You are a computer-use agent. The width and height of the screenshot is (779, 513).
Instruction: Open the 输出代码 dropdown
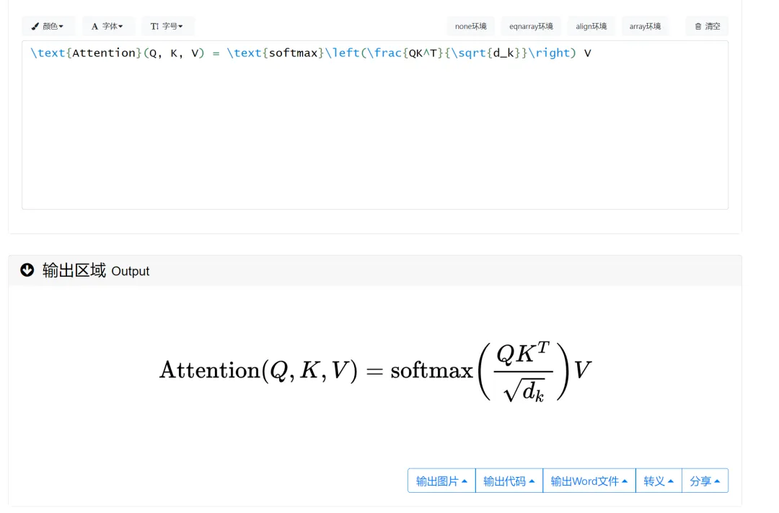tap(509, 481)
